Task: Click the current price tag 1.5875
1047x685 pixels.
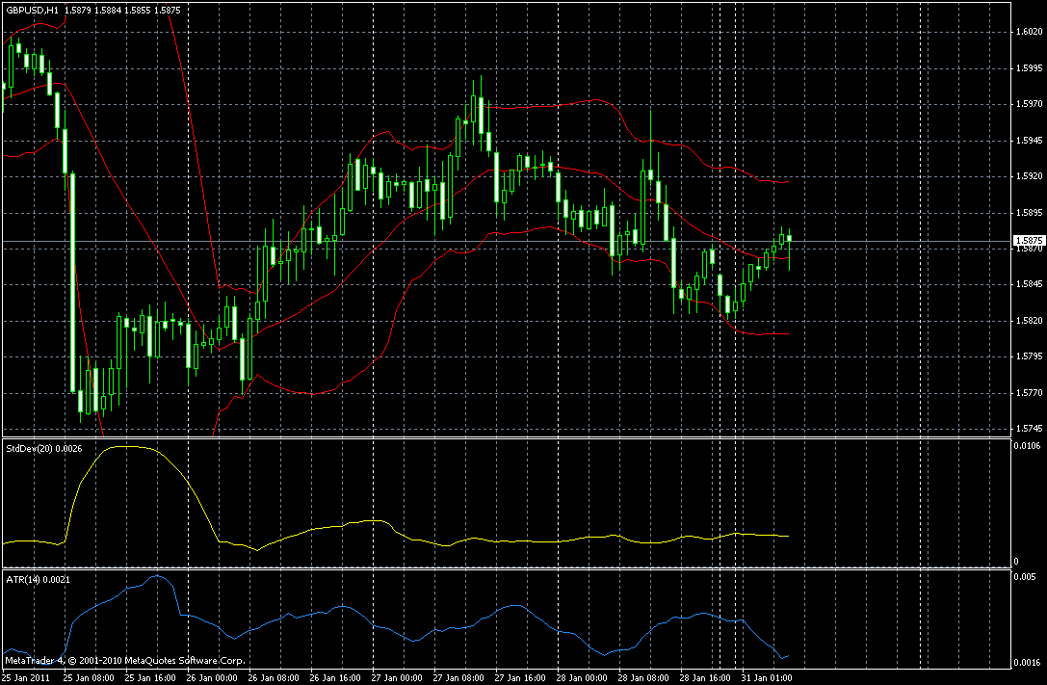Action: point(1029,240)
